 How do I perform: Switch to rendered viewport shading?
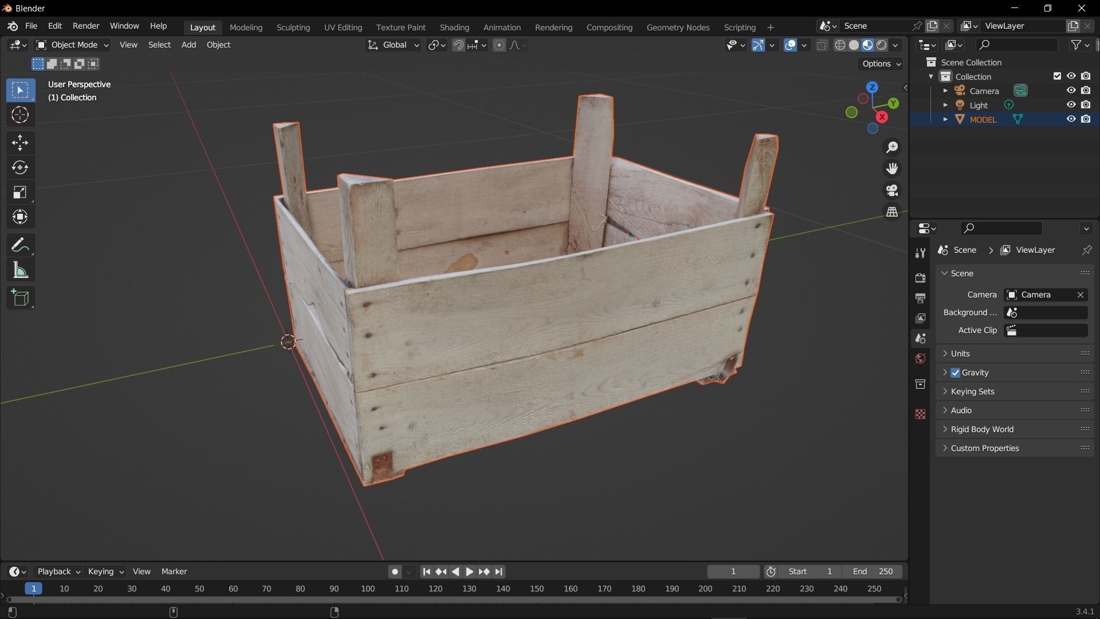pos(882,45)
